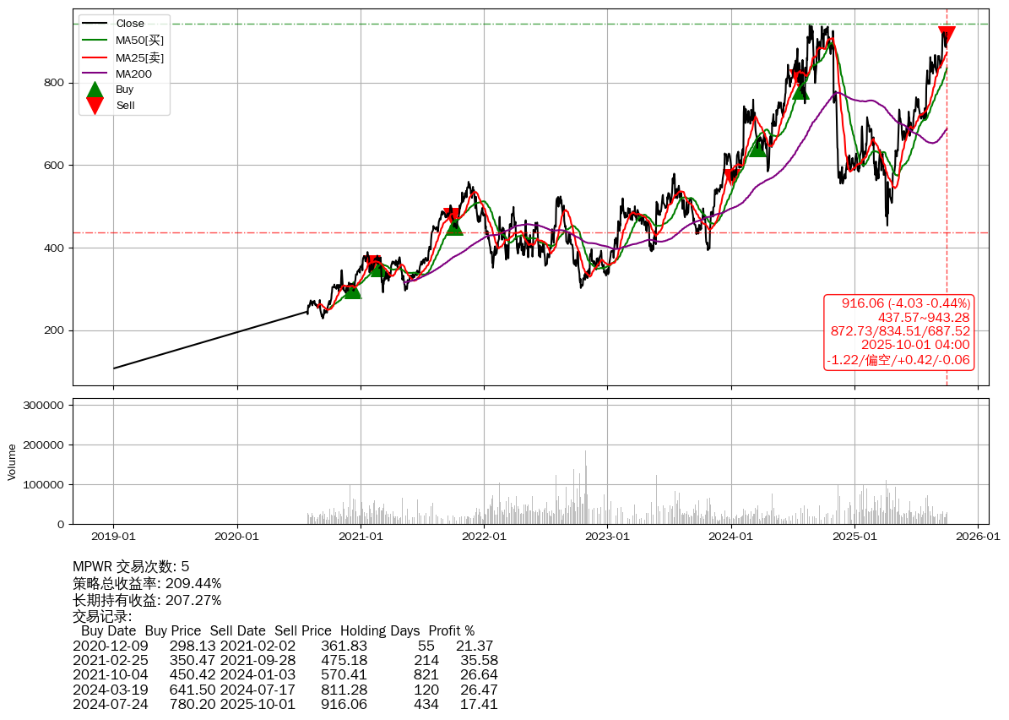The image size is (1009, 720).
Task: Click the red price info box showing 916.06
Action: click(899, 331)
